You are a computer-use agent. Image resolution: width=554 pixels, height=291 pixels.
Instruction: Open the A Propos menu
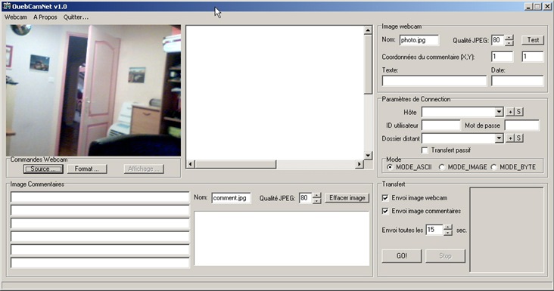coord(45,17)
